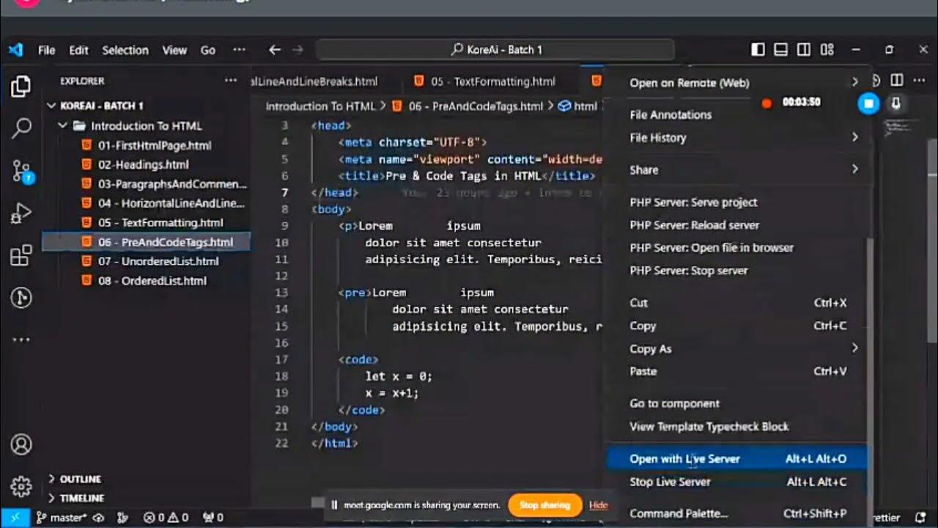Open the Explorer view in activity bar
The image size is (938, 528).
pos(21,87)
